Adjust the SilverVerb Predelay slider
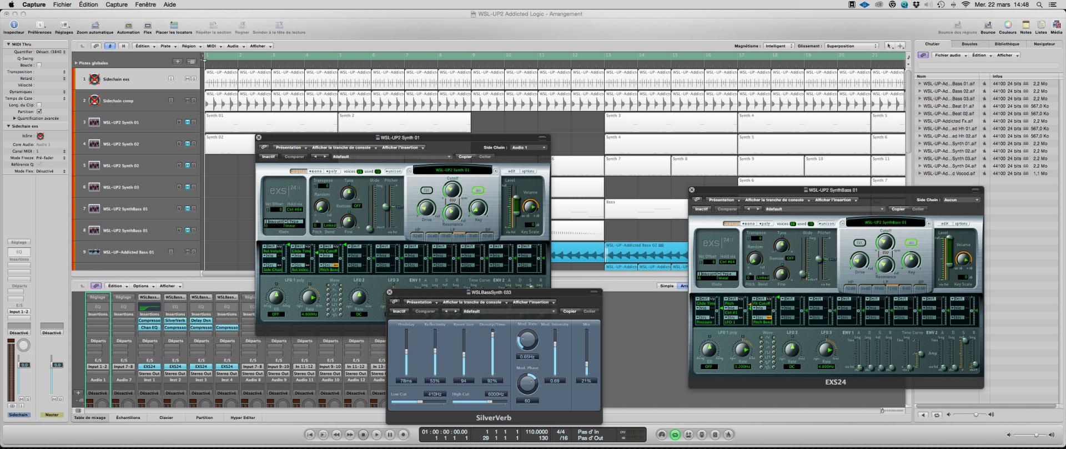The height and width of the screenshot is (449, 1066). click(406, 352)
